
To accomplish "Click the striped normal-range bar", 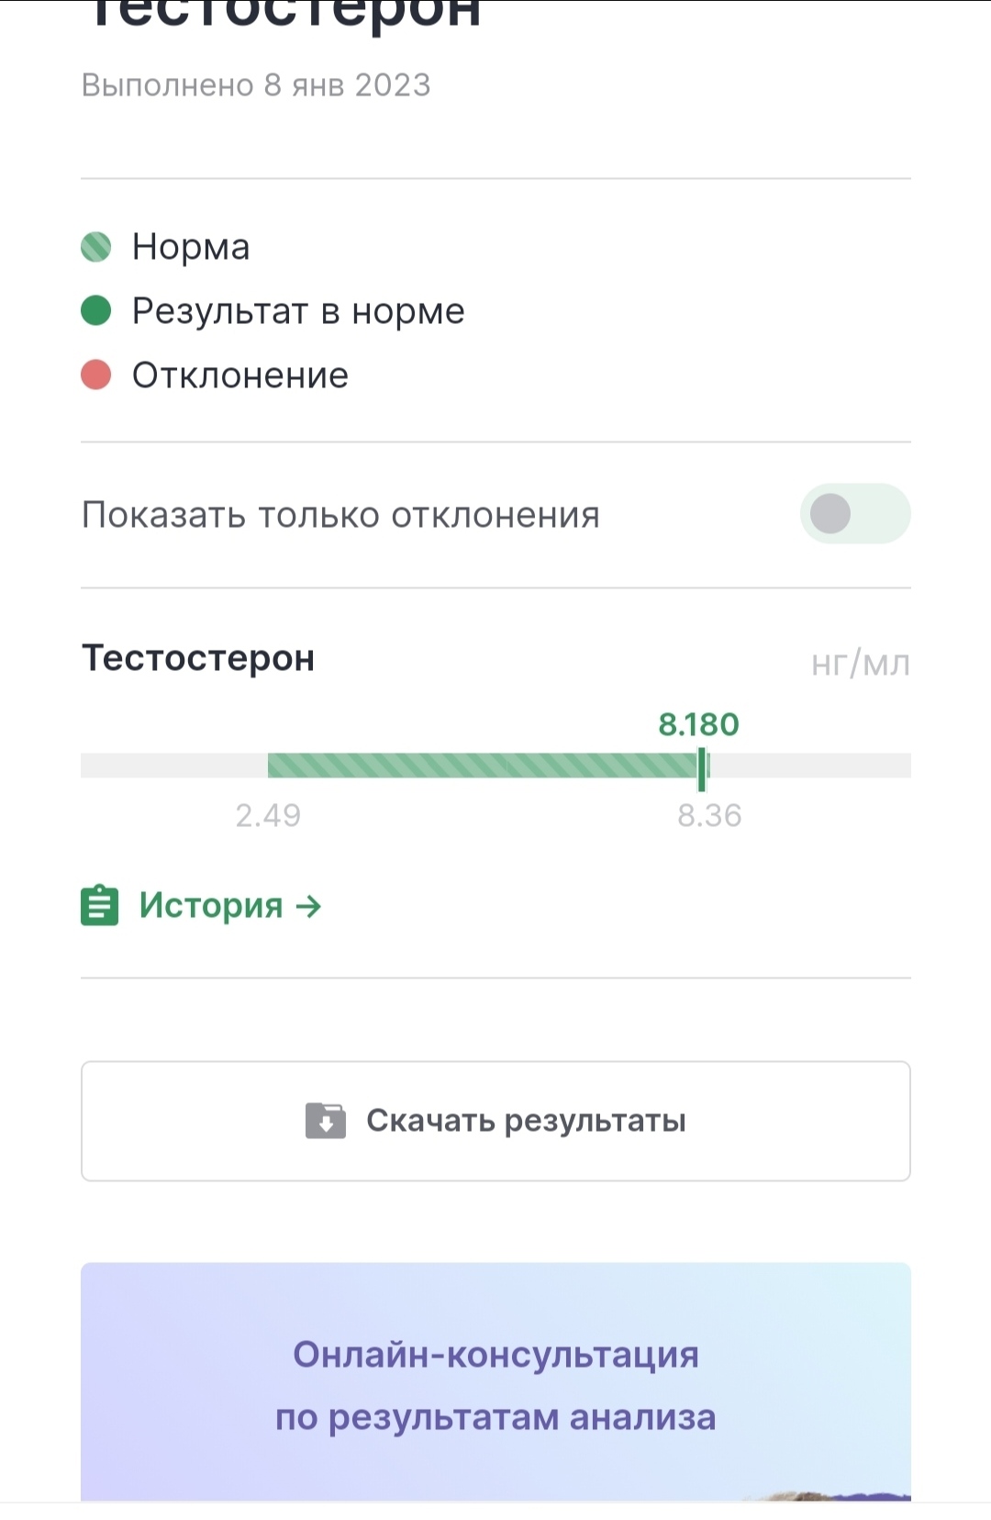I will (x=482, y=766).
